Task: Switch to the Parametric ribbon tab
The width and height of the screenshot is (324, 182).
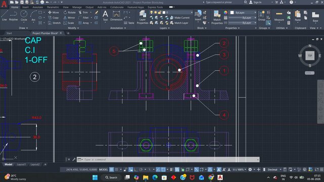Action: point(53,7)
